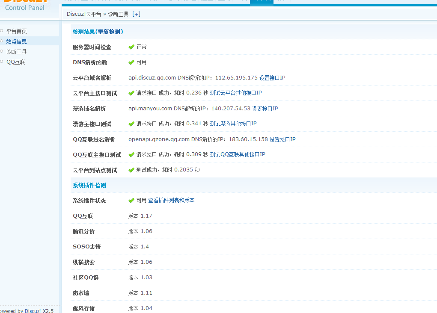Go to 诊断工具 in the sidebar

pyautogui.click(x=16, y=52)
